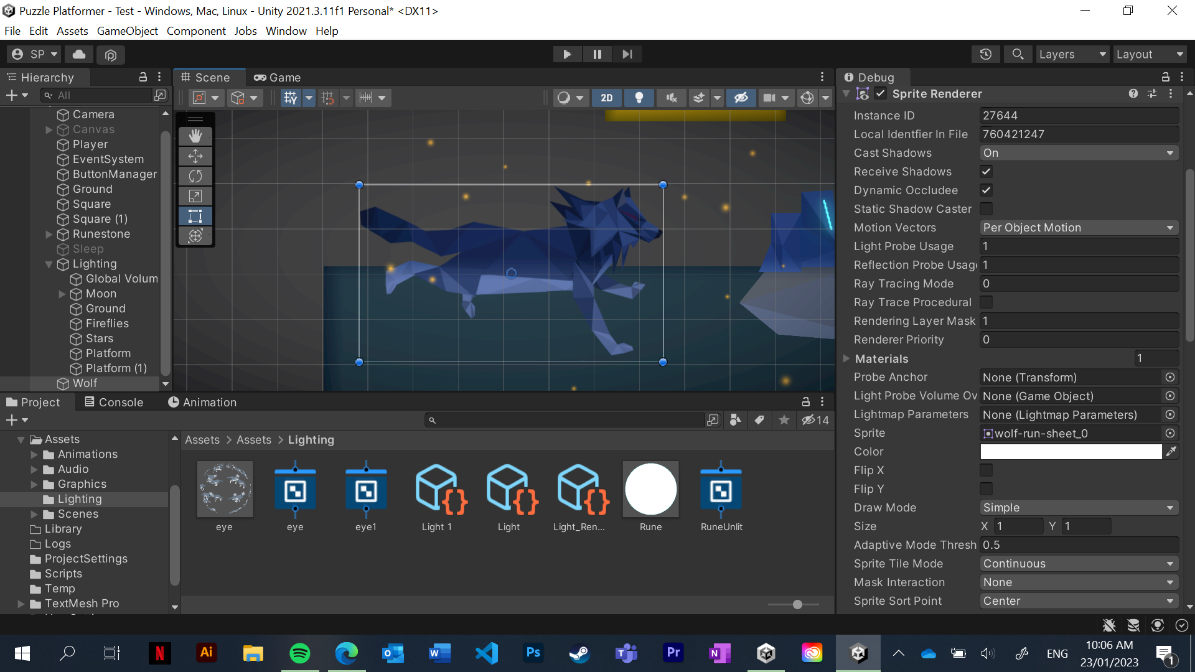Open the Layers dropdown button
The height and width of the screenshot is (672, 1195).
(1072, 54)
